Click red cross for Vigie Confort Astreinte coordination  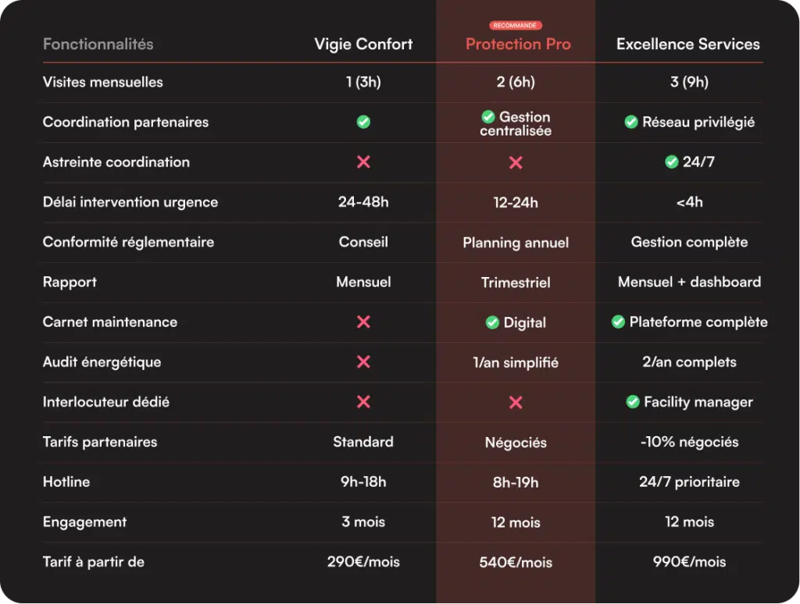click(363, 162)
